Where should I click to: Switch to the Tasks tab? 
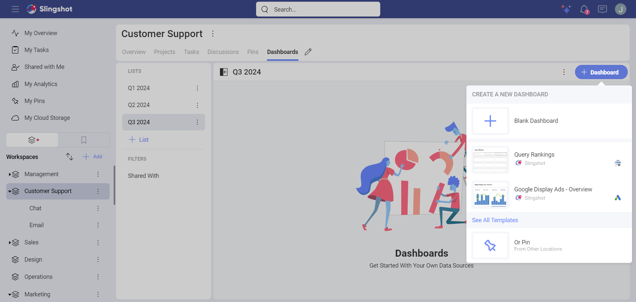coord(191,52)
